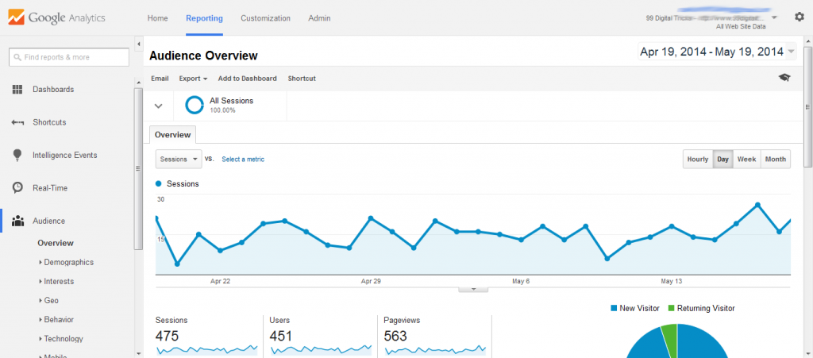This screenshot has height=358, width=813.
Task: Click the Intelligence Events lightbulb icon
Action: click(x=17, y=155)
